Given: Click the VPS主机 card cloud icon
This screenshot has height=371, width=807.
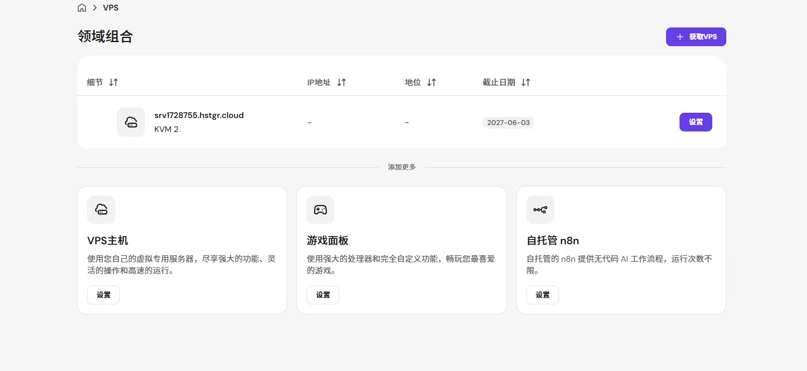Looking at the screenshot, I should (101, 210).
